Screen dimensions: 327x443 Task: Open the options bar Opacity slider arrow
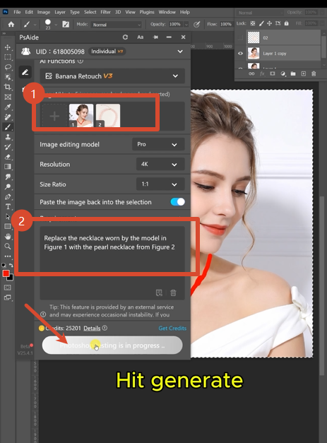(186, 25)
